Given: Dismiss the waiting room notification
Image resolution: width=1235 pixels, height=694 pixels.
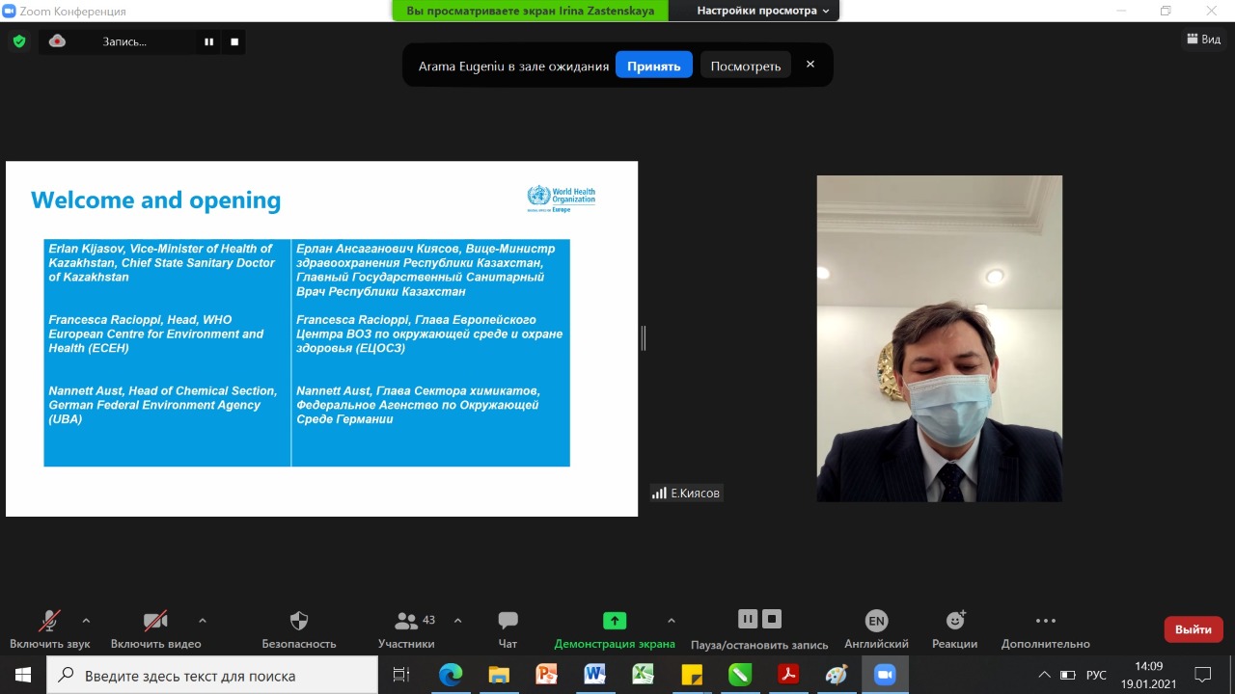Looking at the screenshot, I should [810, 65].
